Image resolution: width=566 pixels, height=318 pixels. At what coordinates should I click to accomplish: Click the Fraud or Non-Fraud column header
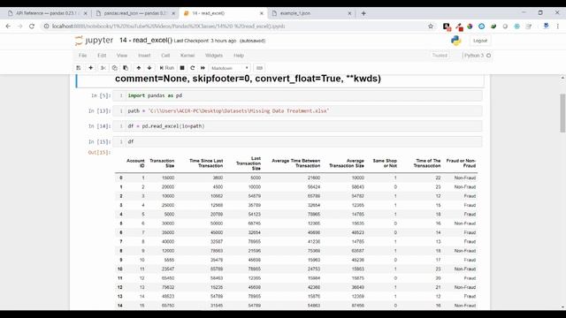[x=461, y=163]
